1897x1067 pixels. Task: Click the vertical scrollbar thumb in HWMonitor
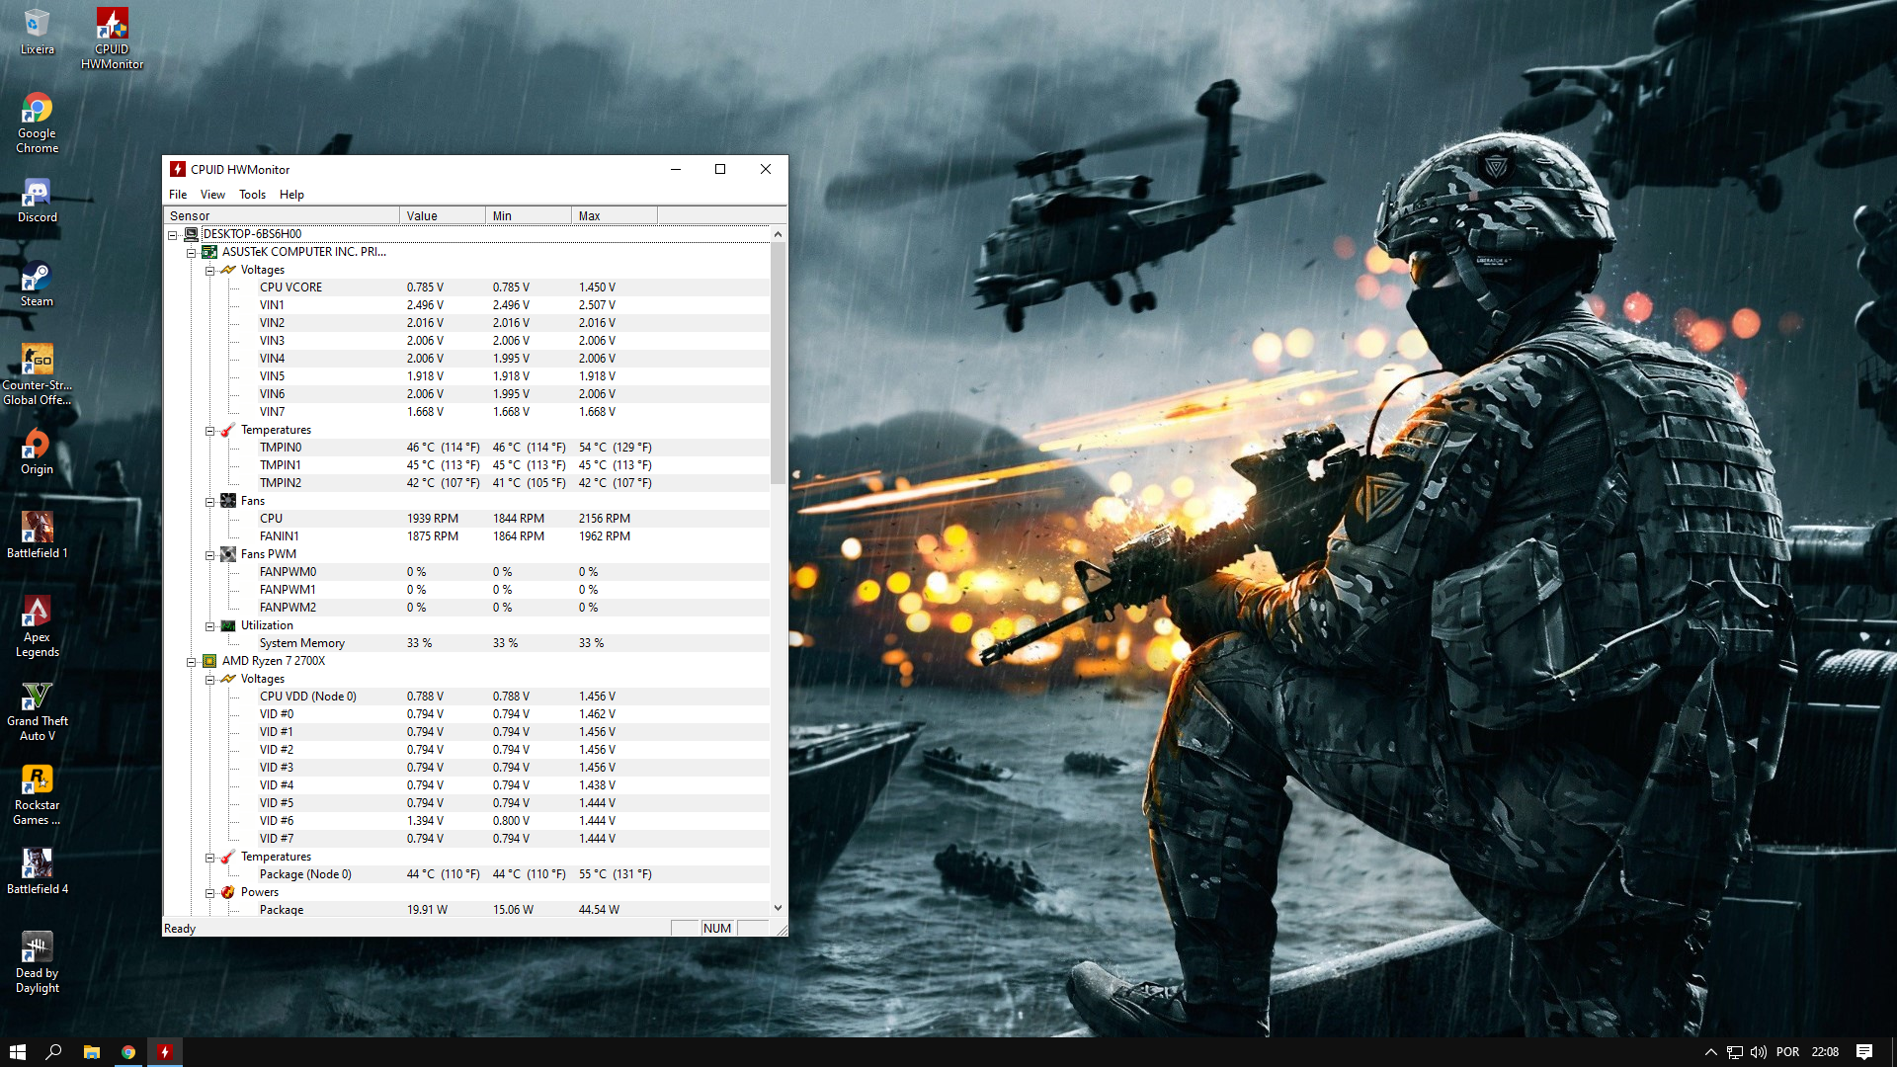pos(778,364)
